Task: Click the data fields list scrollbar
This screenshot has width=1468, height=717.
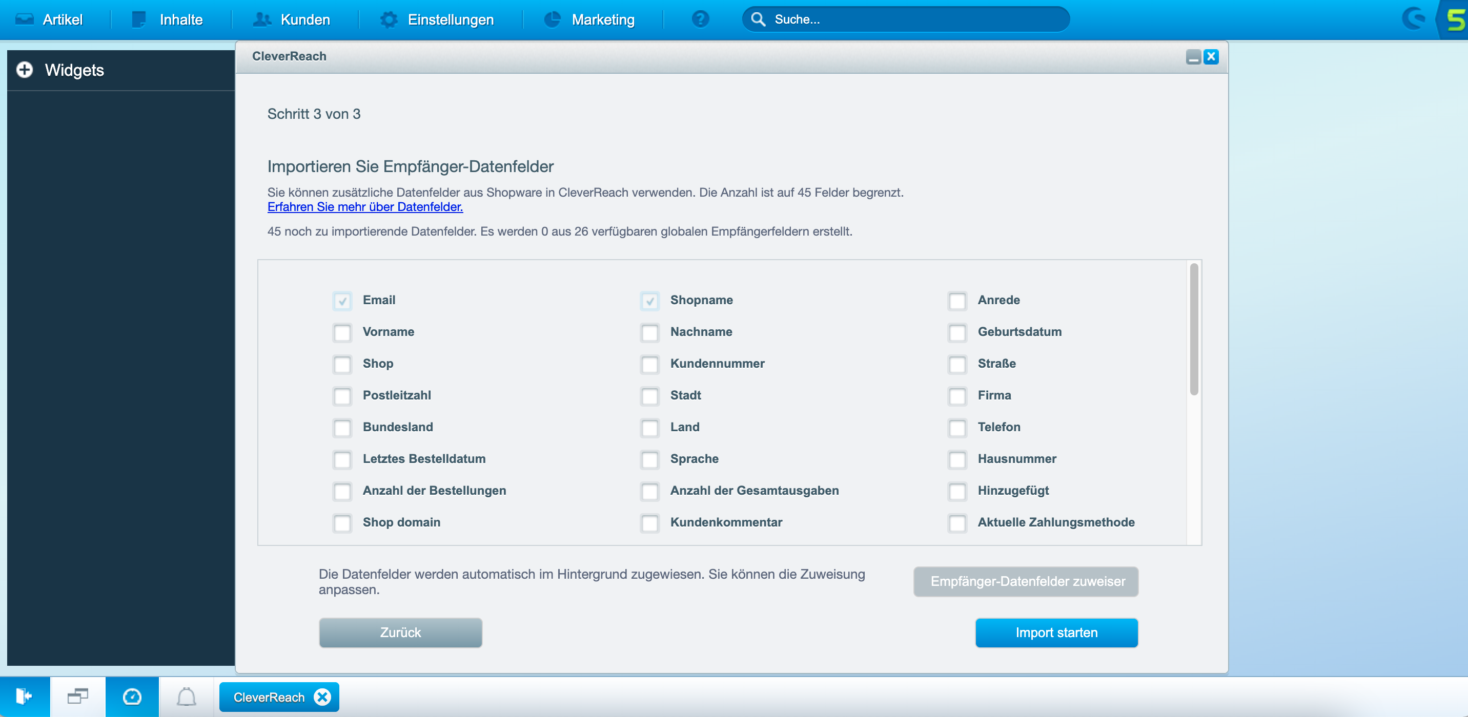Action: click(x=1193, y=329)
